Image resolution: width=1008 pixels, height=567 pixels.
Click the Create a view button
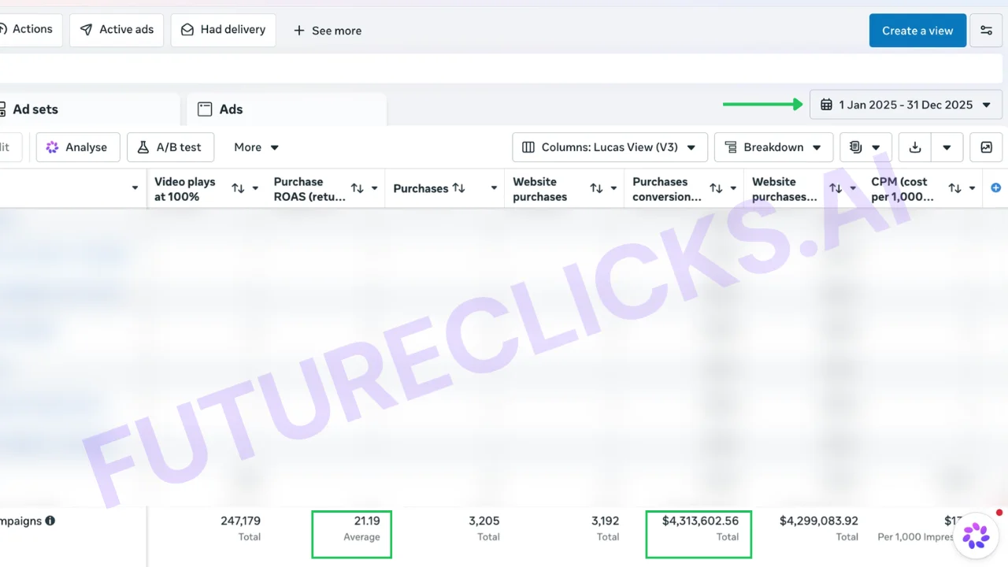(917, 31)
